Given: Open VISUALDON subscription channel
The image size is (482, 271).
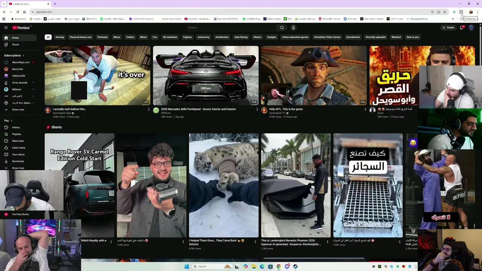Looking at the screenshot, I should [18, 76].
